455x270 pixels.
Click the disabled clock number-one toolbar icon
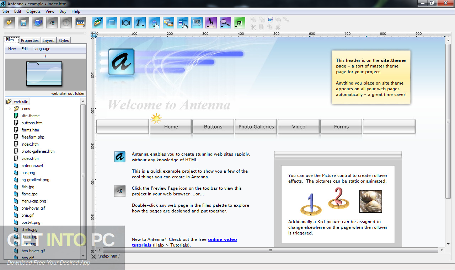[x=66, y=23]
